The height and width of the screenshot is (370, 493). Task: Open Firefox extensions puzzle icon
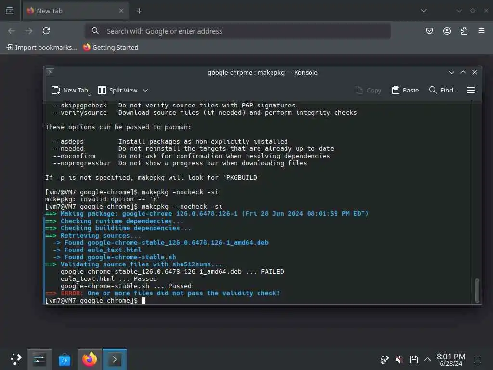[x=464, y=31]
